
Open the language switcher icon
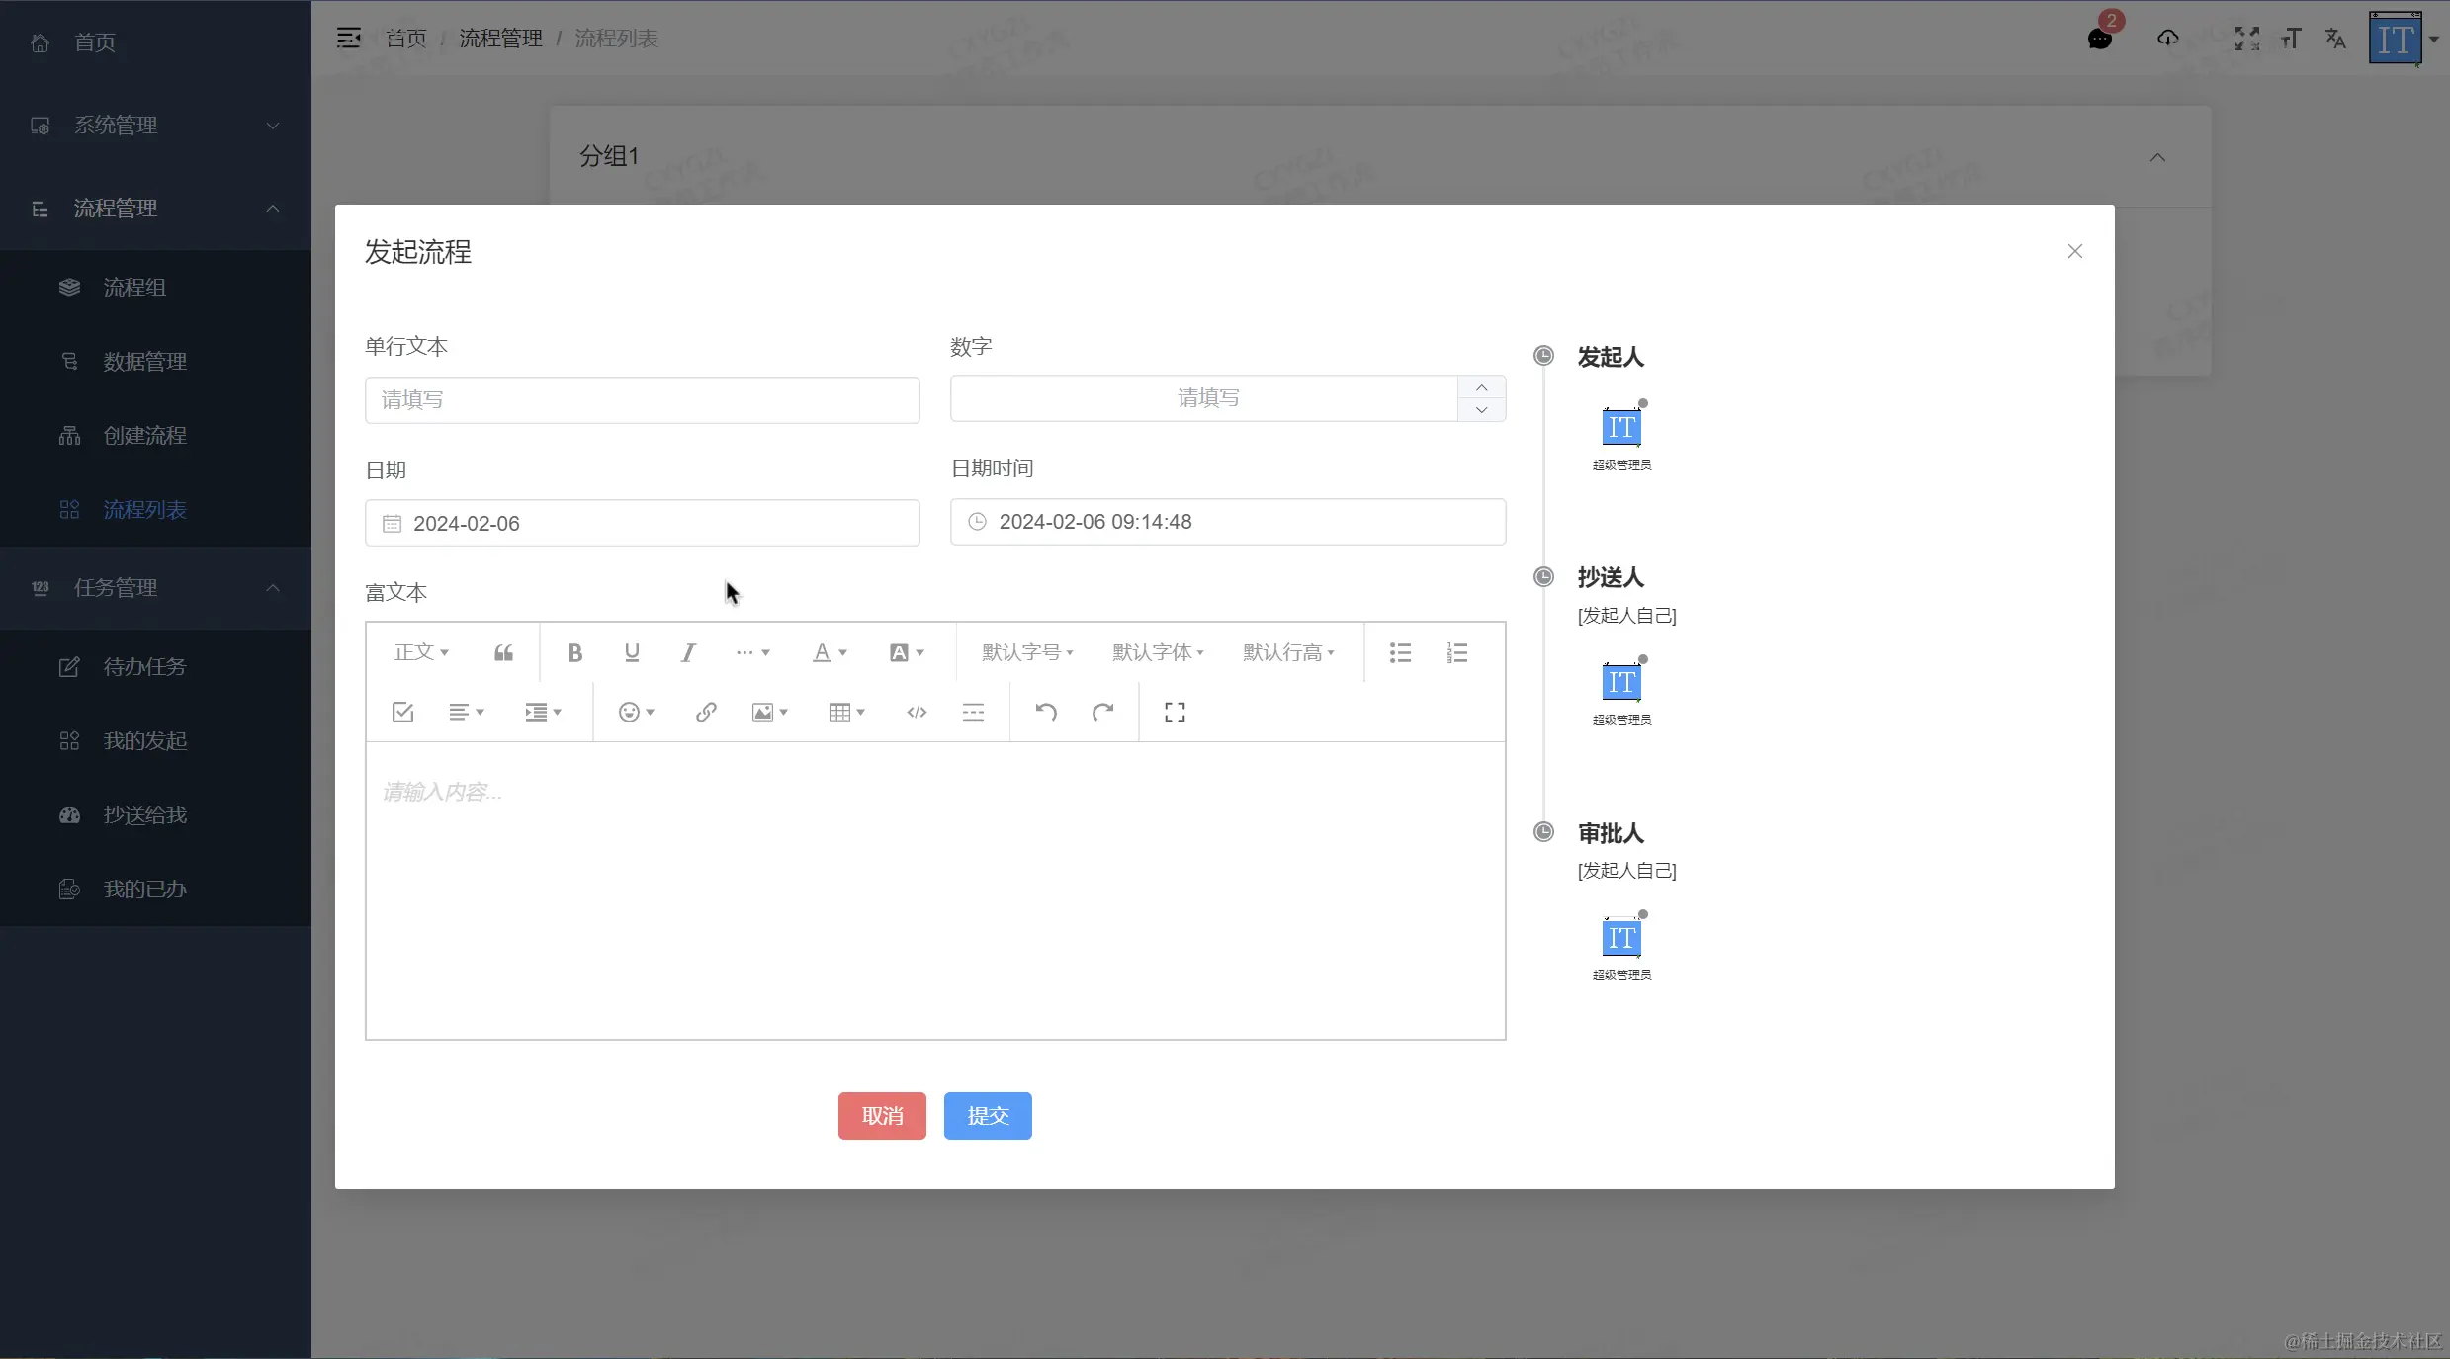point(2334,39)
